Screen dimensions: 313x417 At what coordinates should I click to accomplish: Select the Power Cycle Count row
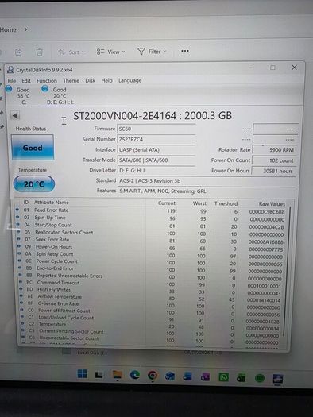coord(151,262)
